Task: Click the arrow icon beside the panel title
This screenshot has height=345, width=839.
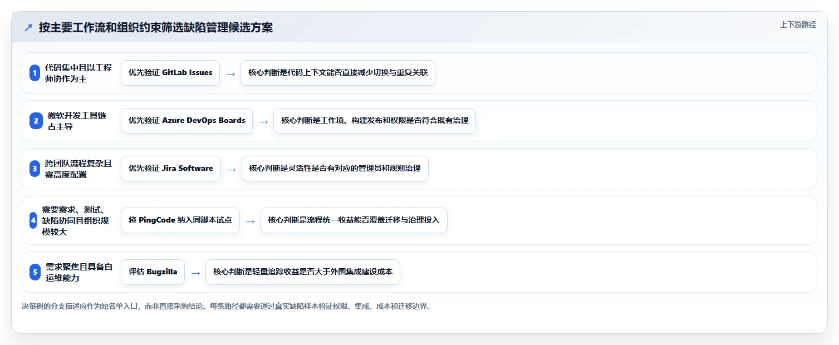Action: pyautogui.click(x=28, y=27)
